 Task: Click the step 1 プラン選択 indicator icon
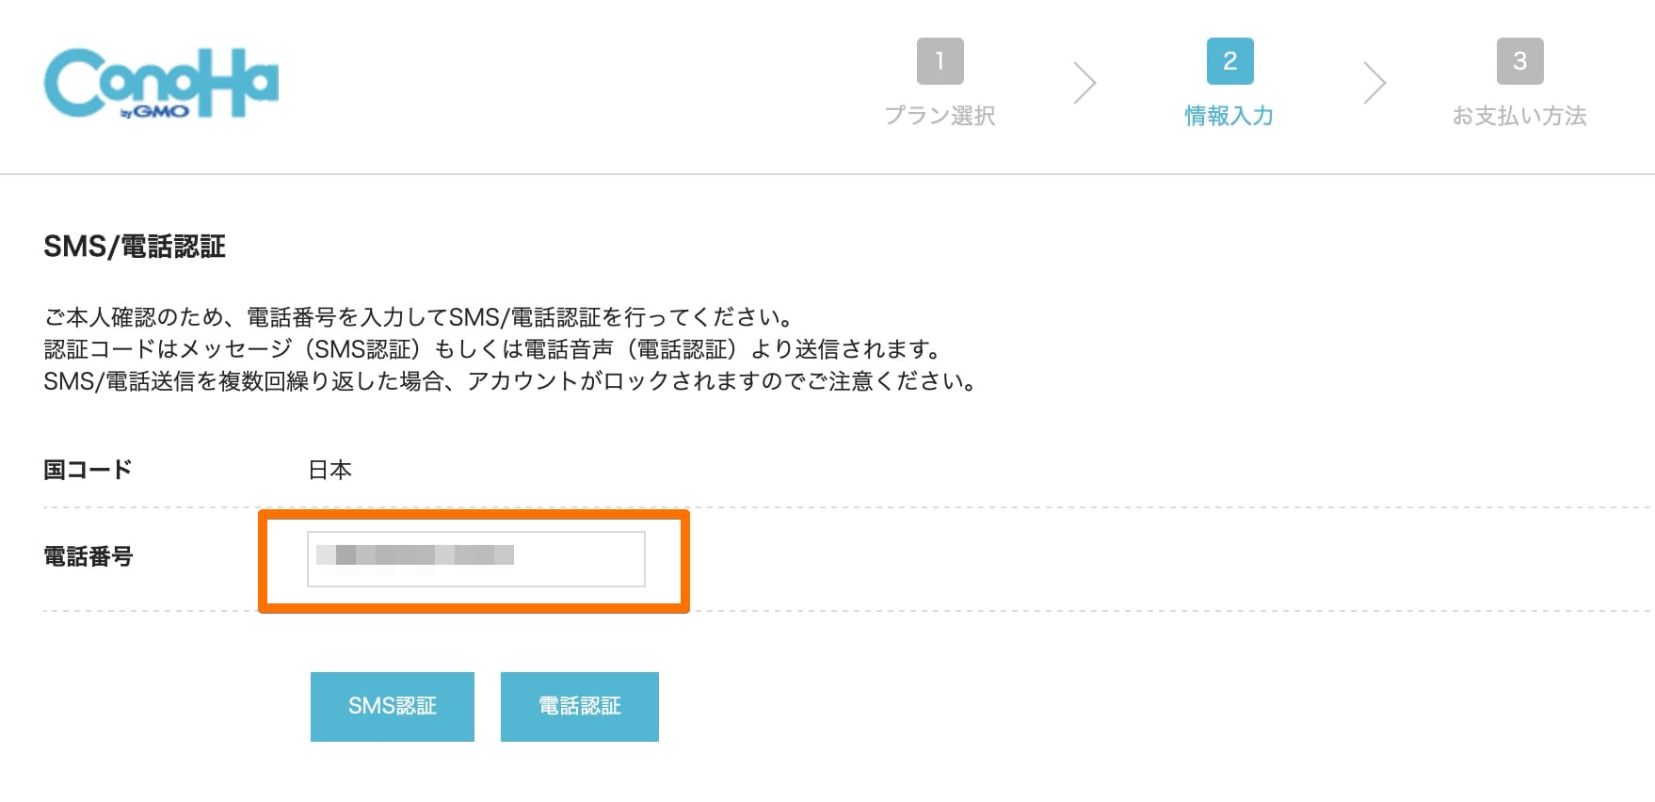(x=940, y=61)
